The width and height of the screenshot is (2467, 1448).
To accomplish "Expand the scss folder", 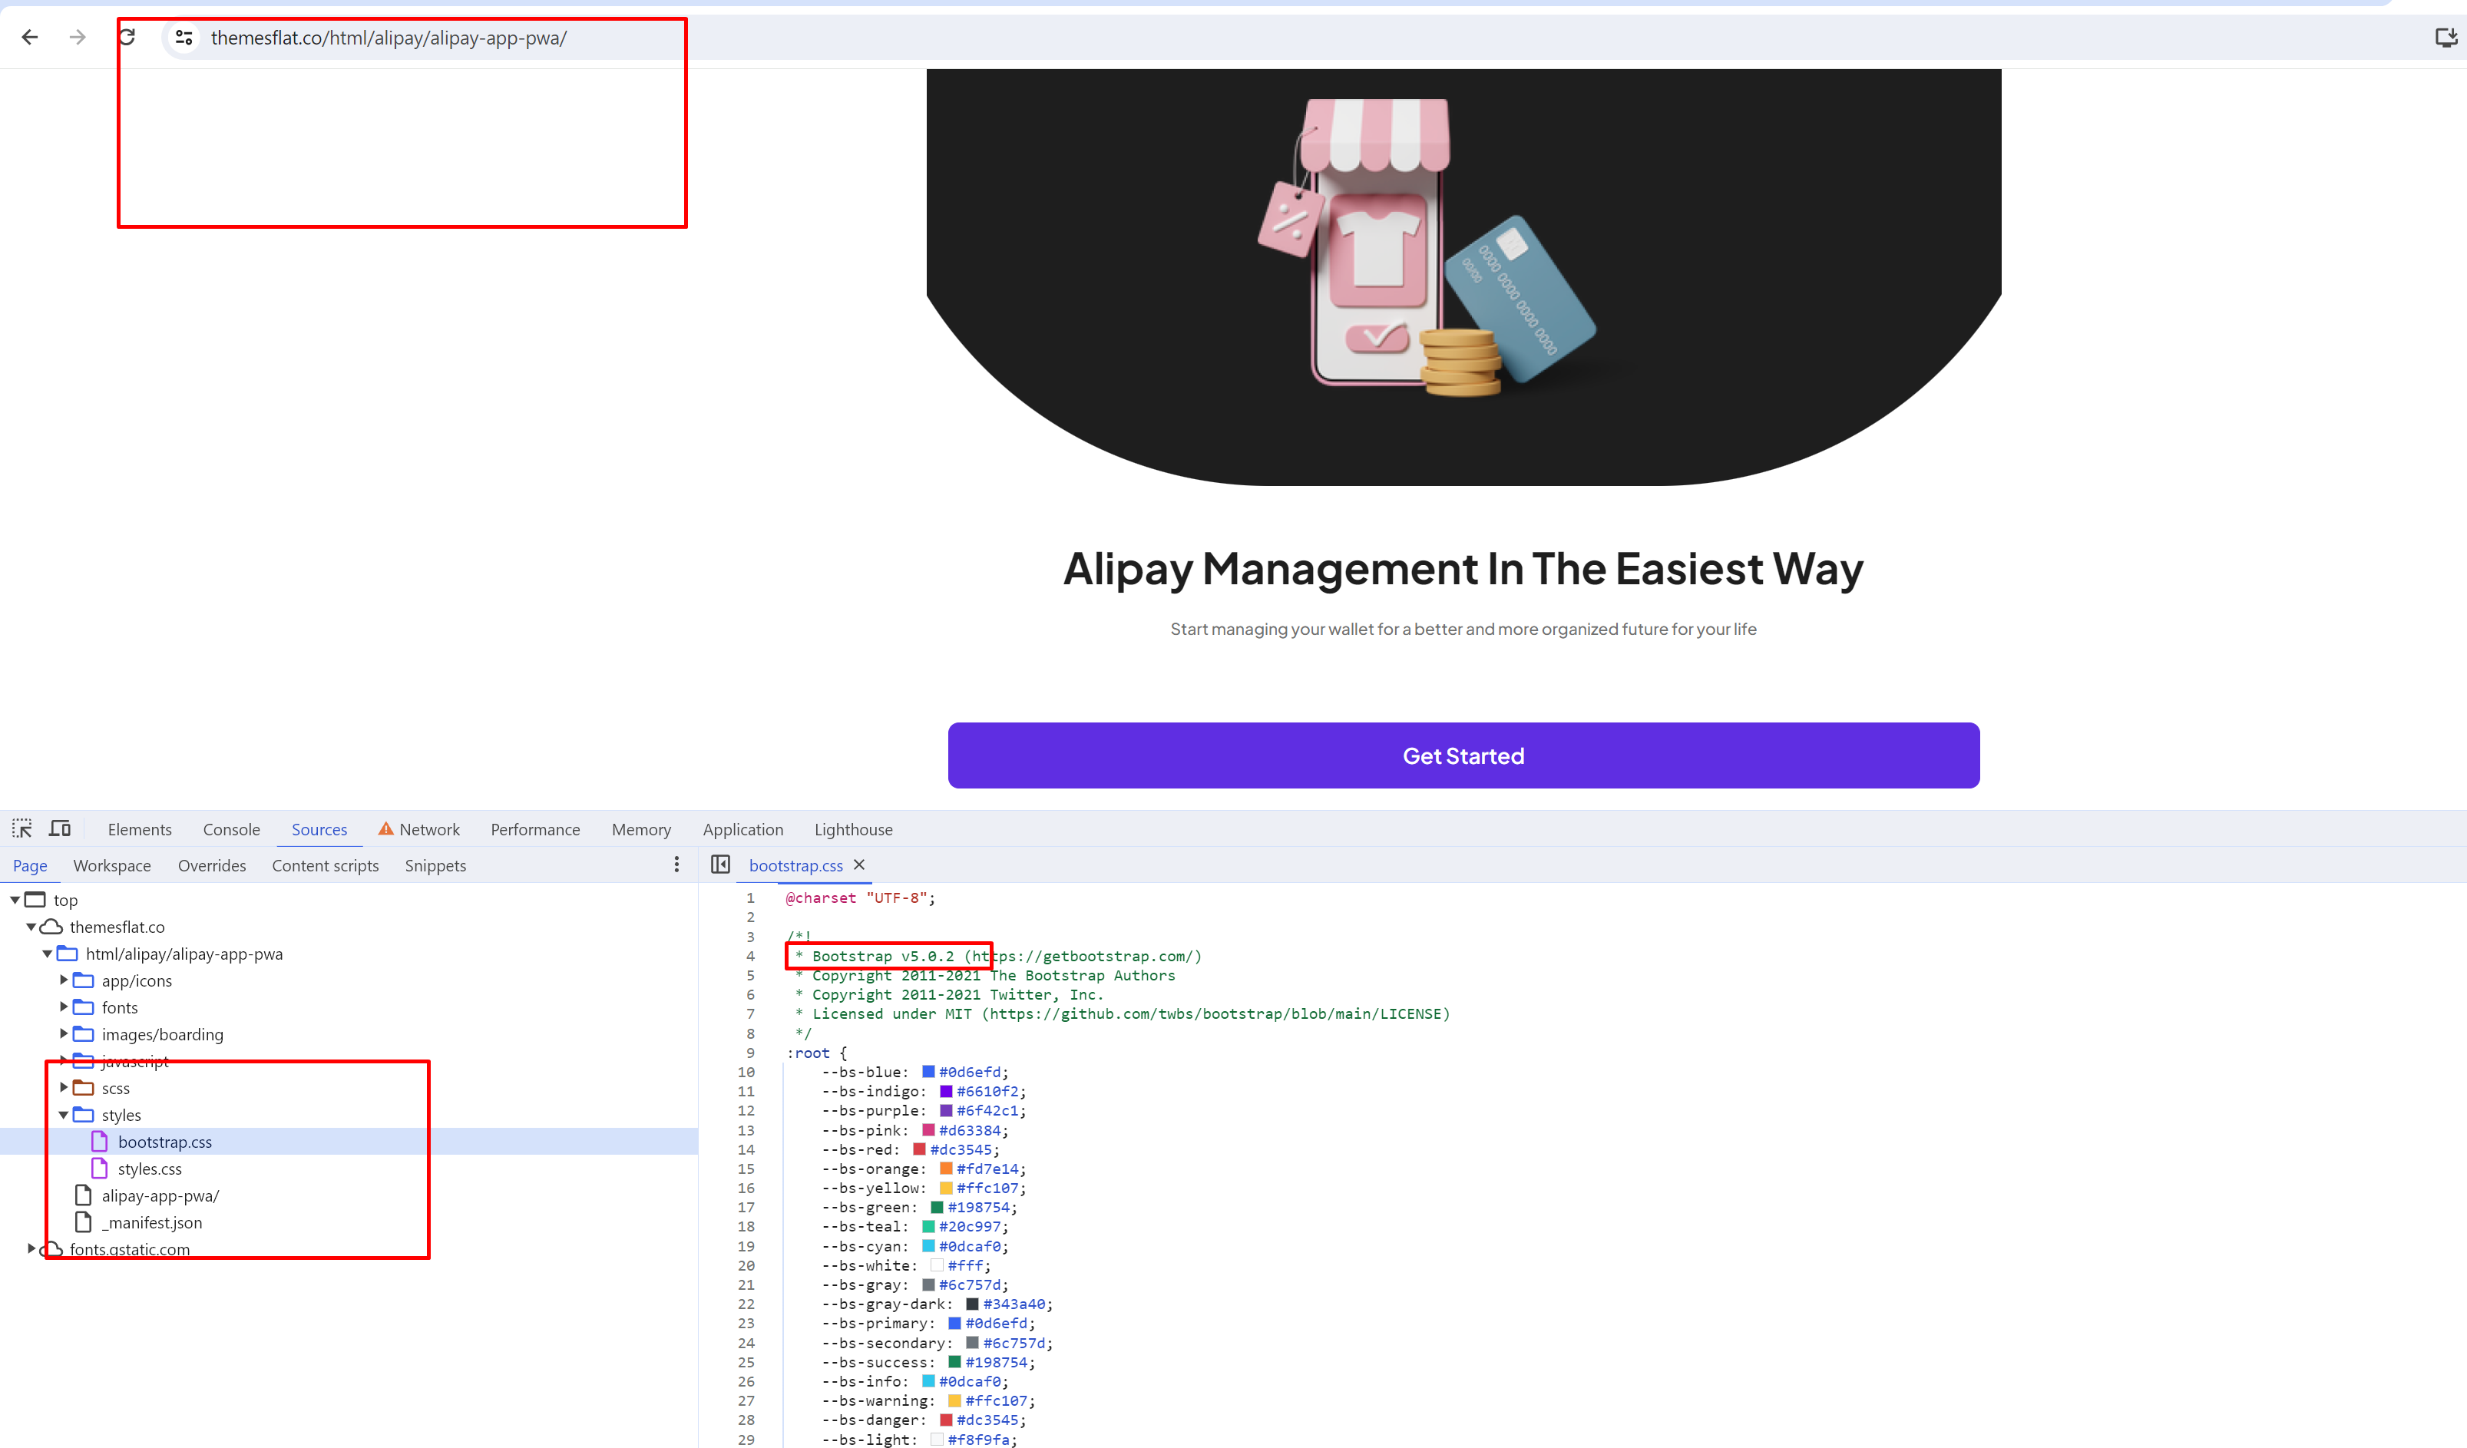I will click(64, 1086).
